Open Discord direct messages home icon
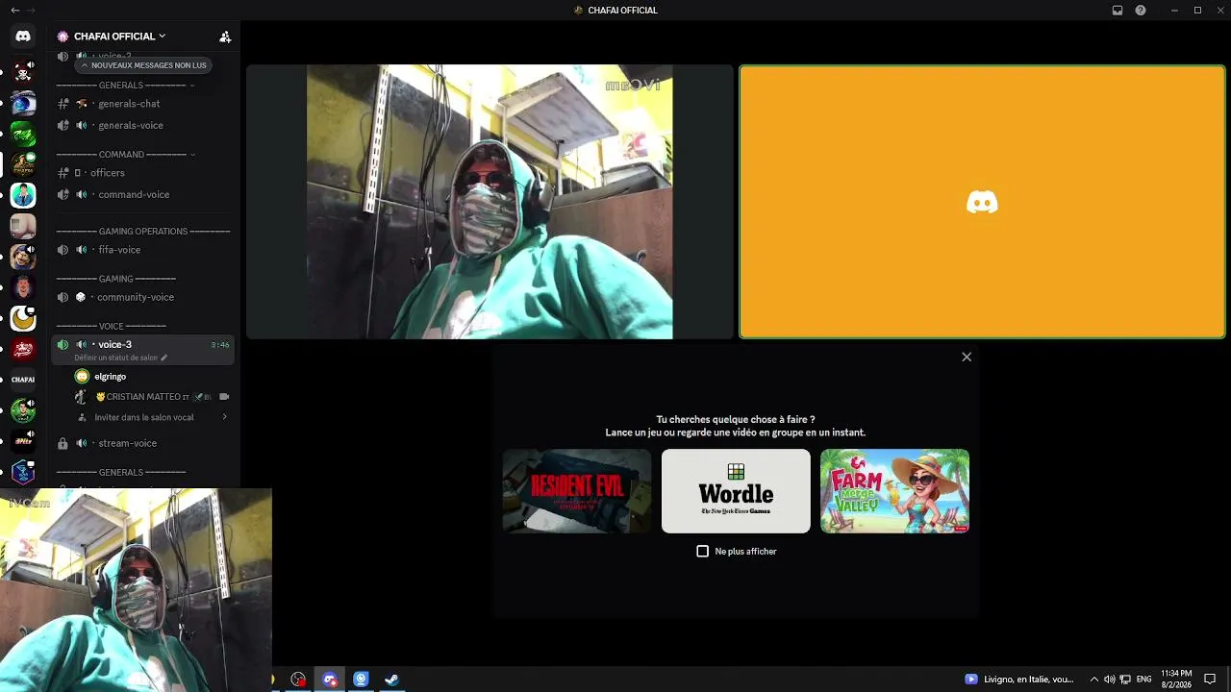 click(23, 37)
